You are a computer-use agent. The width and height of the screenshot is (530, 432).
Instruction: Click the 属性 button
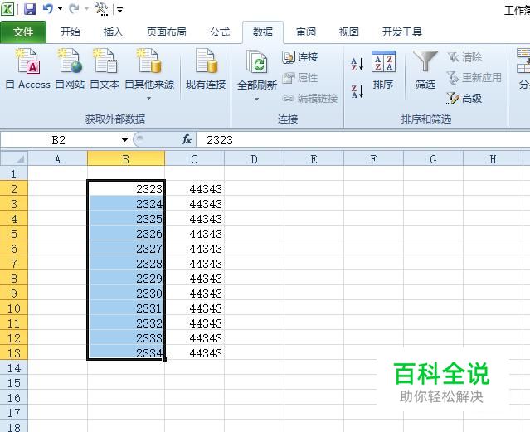click(x=299, y=78)
